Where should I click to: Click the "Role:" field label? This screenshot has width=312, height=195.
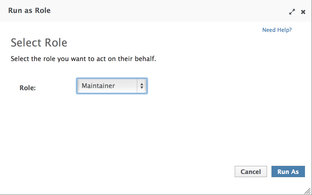[28, 88]
